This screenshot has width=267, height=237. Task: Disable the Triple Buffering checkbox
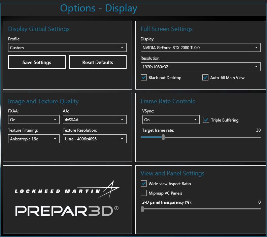click(x=206, y=120)
